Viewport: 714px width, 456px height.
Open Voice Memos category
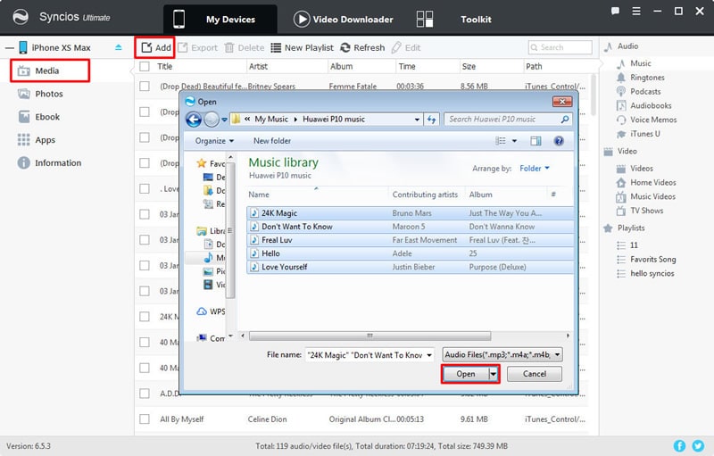tap(653, 120)
